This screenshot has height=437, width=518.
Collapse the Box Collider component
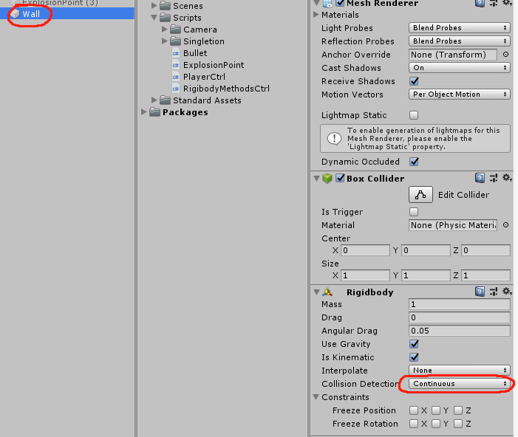pos(316,179)
